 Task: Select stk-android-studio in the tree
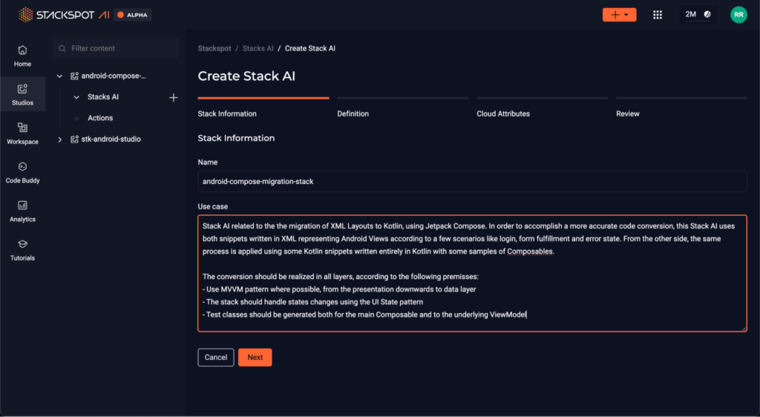click(111, 139)
